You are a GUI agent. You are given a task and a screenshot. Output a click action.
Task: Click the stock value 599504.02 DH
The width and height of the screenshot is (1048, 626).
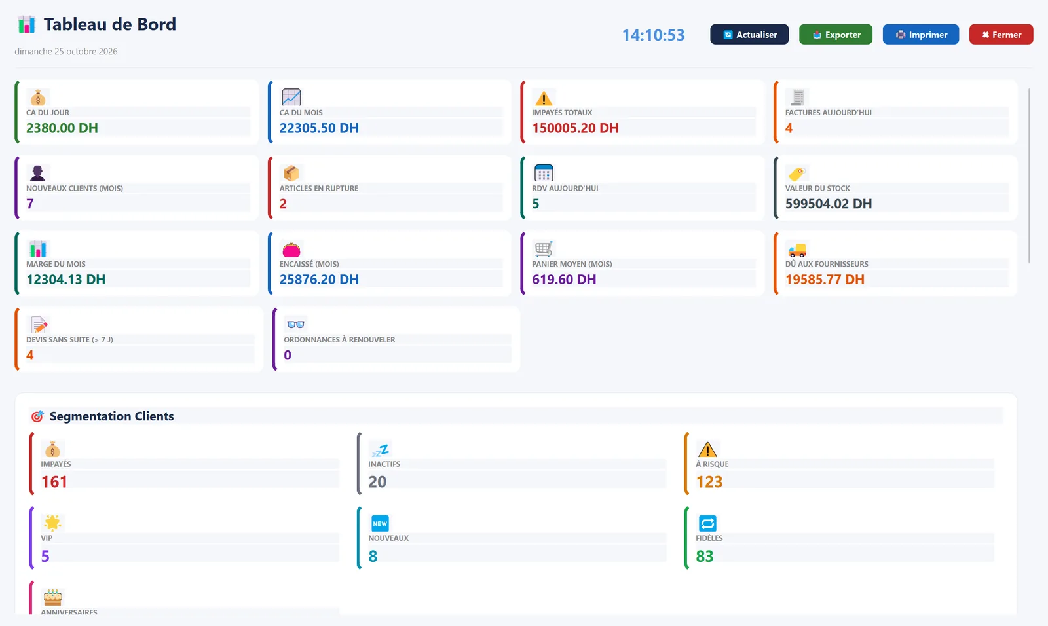coord(829,204)
